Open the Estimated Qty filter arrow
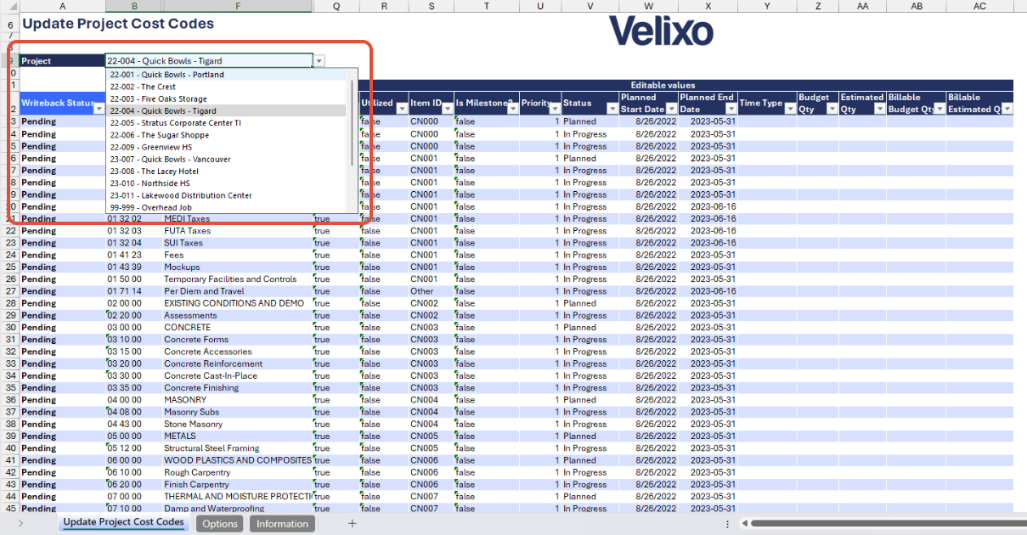This screenshot has height=535, width=1027. click(x=878, y=110)
